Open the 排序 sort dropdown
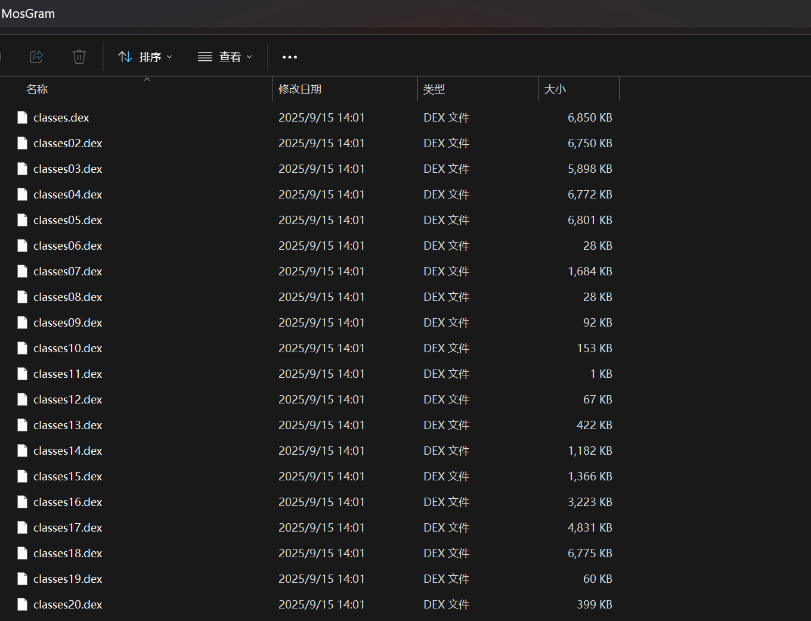Image resolution: width=811 pixels, height=621 pixels. click(146, 57)
